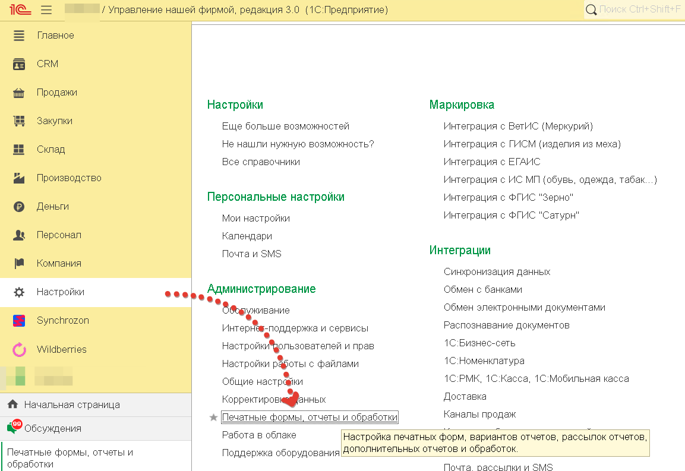Switch to Обсуждения tab
685x471 pixels.
(96, 428)
